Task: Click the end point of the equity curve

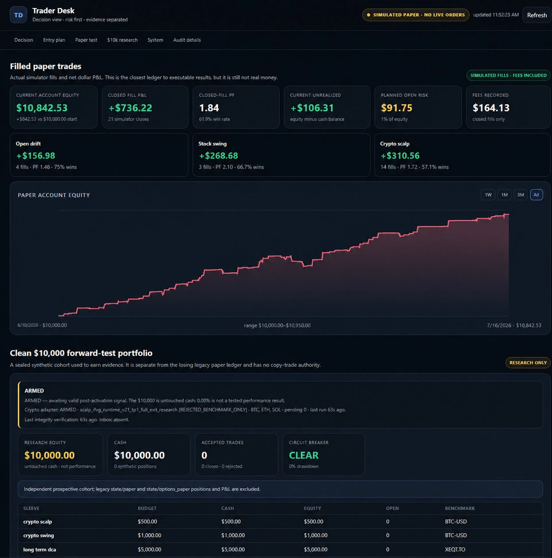Action: (508, 214)
